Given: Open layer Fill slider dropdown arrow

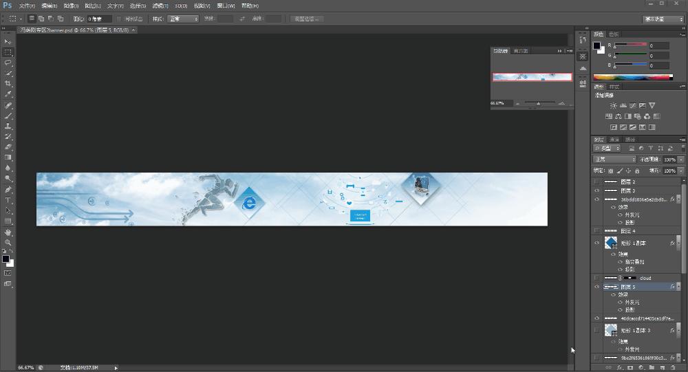Looking at the screenshot, I should tap(681, 171).
